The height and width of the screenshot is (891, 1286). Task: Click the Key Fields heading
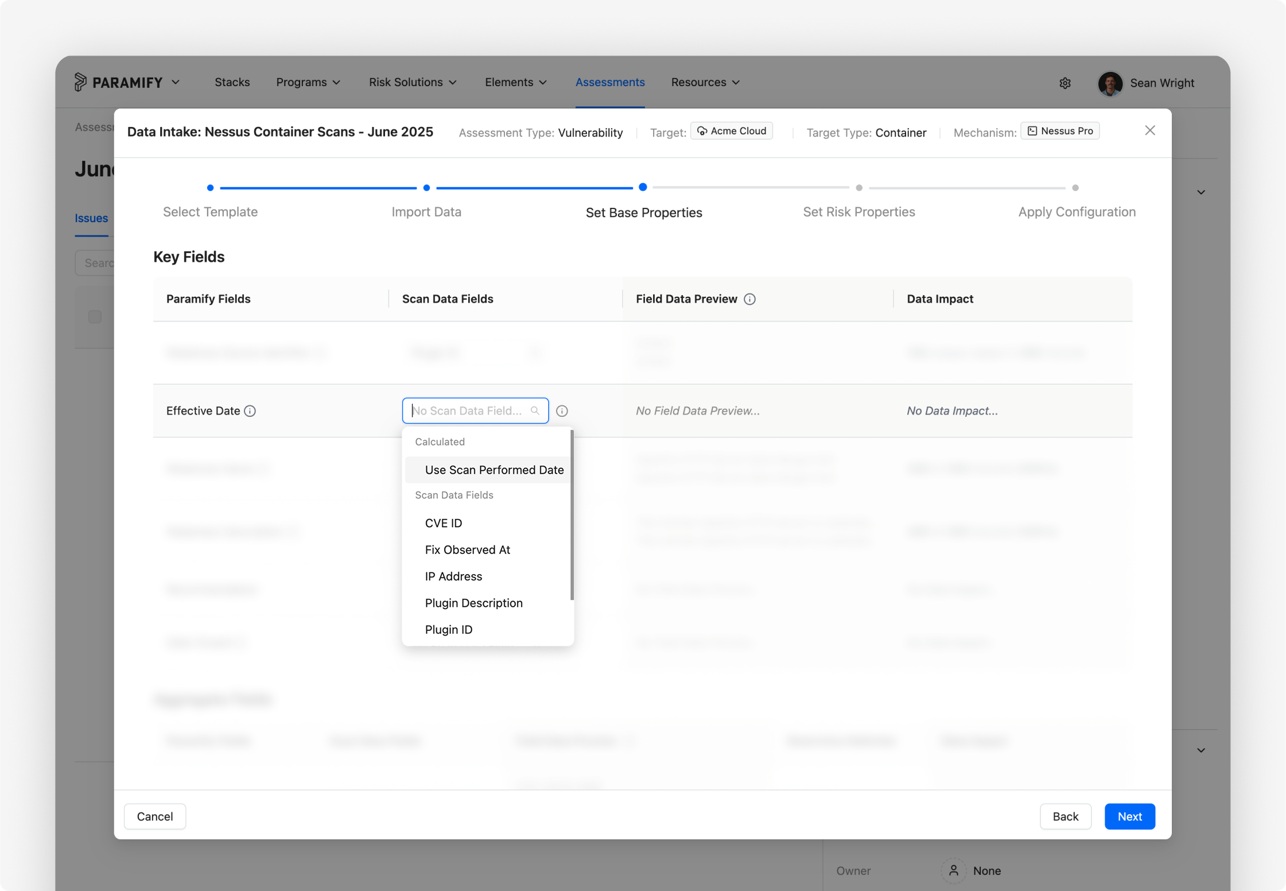pos(189,257)
